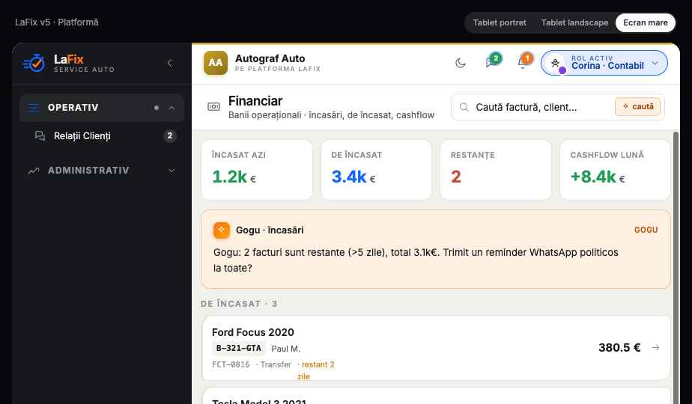Click the Autograf Auto title
This screenshot has height=404, width=692.
(x=270, y=58)
